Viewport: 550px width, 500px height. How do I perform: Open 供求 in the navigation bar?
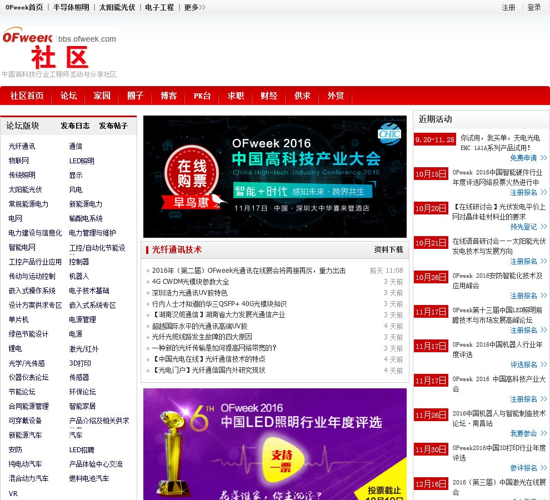302,96
